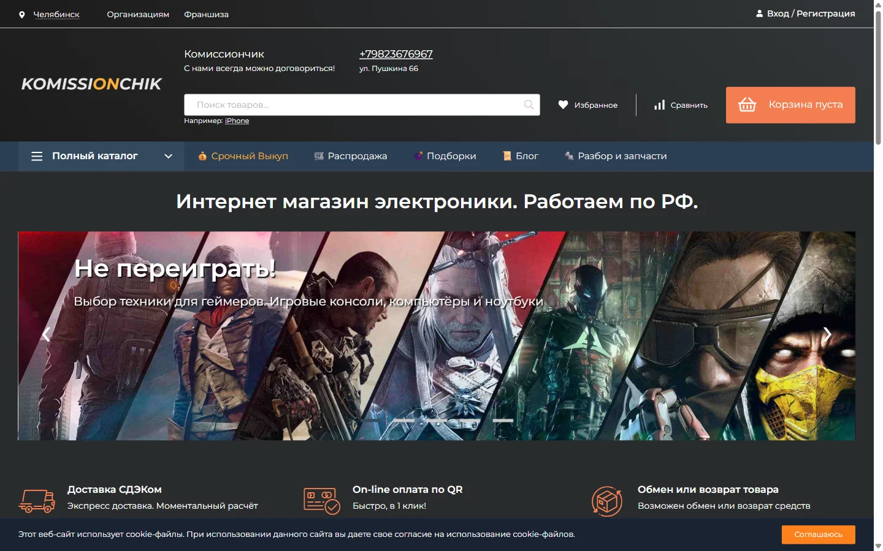
Task: Click the return box icon
Action: click(607, 501)
